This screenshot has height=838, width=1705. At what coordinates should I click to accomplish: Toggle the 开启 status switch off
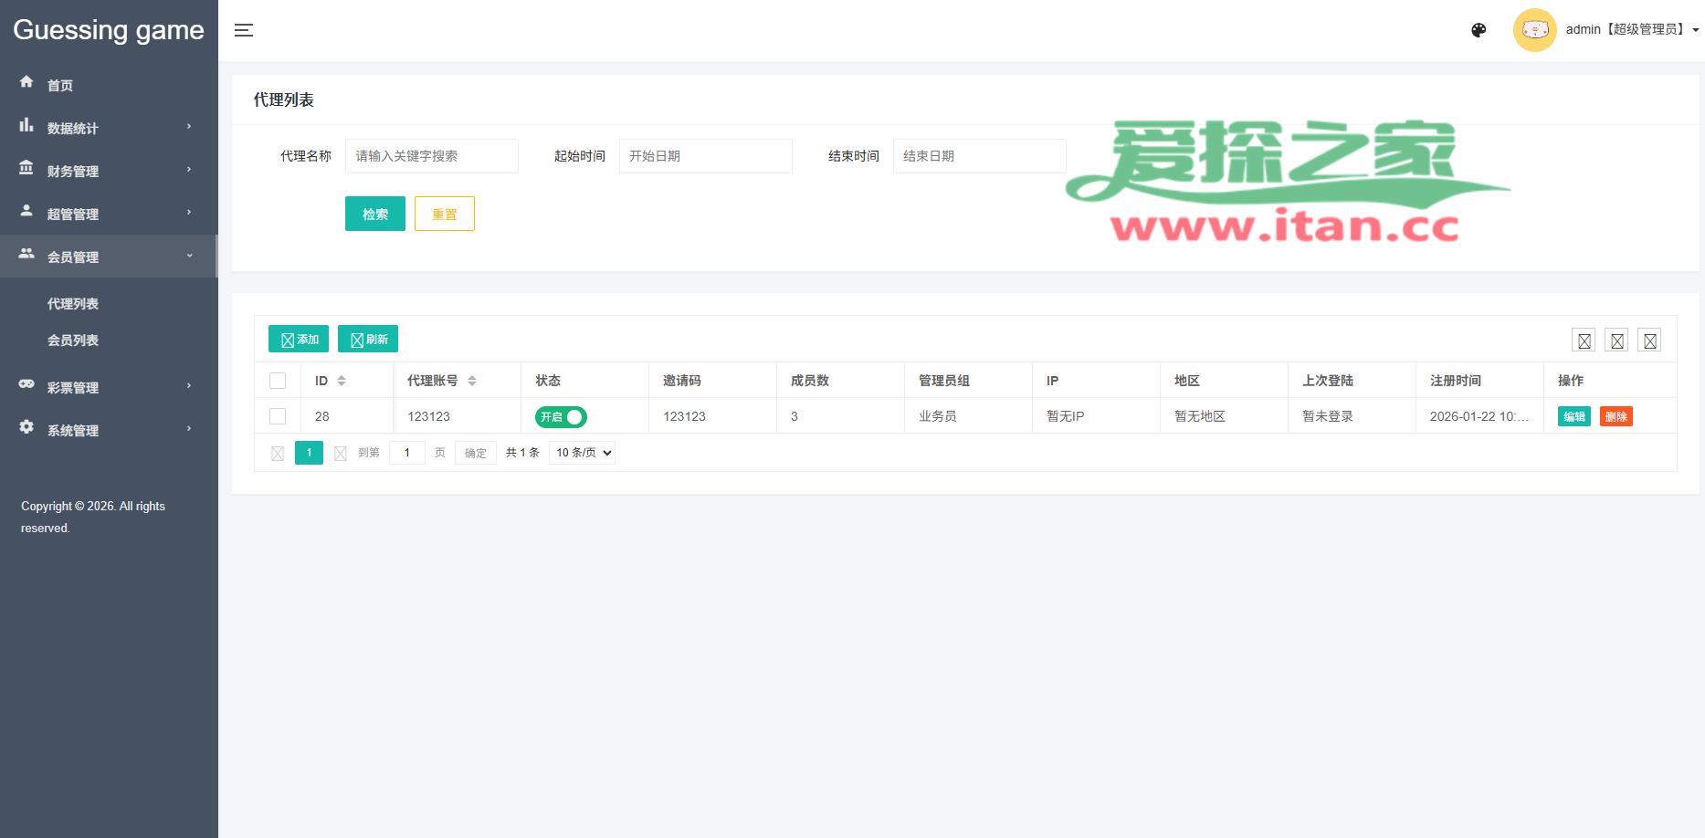coord(561,417)
